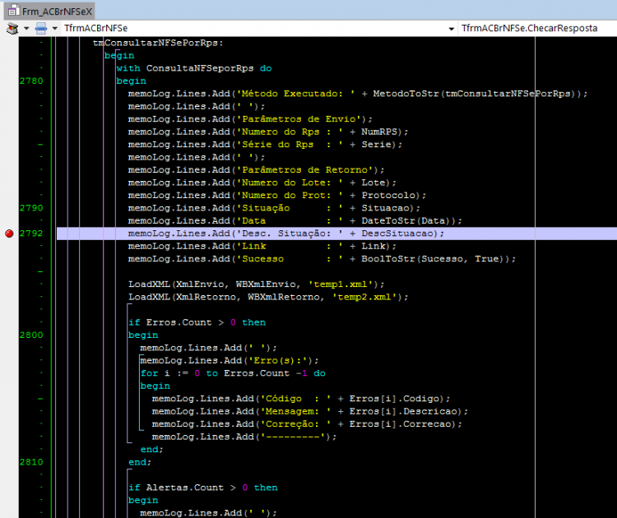Open the TfrmACBrNFSe class combo box
Image resolution: width=617 pixels, height=518 pixels.
(258, 28)
